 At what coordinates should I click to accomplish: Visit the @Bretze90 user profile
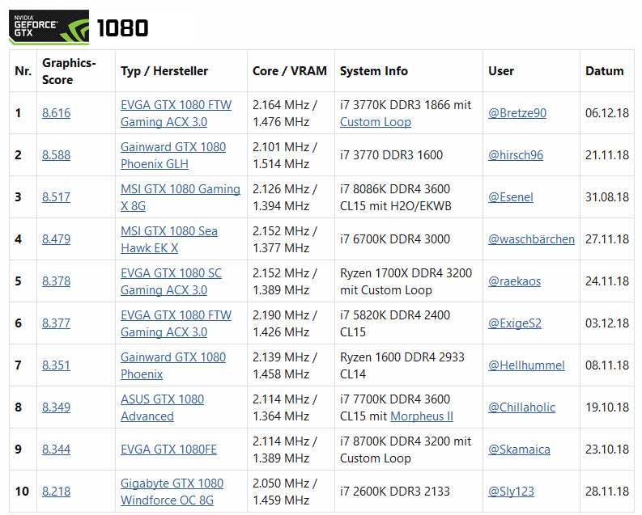tap(517, 113)
